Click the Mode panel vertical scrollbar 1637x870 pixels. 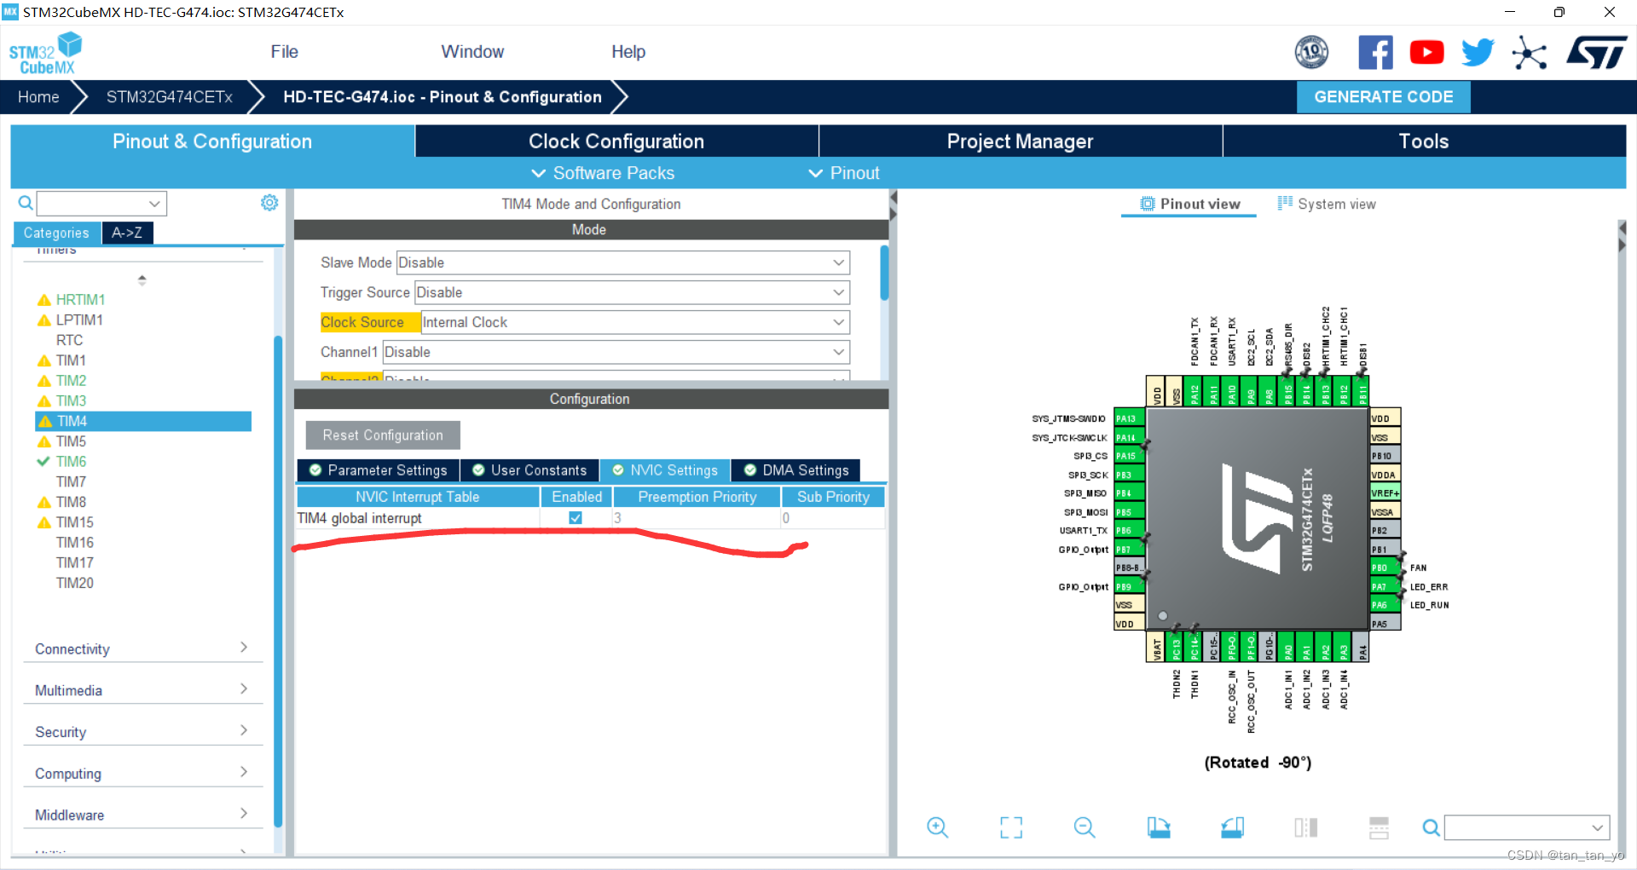click(x=884, y=273)
